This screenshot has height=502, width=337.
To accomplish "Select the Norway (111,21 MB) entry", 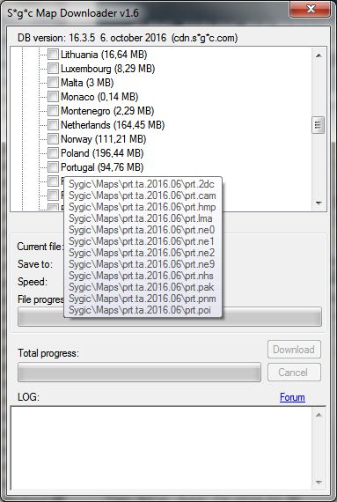I will pos(103,139).
